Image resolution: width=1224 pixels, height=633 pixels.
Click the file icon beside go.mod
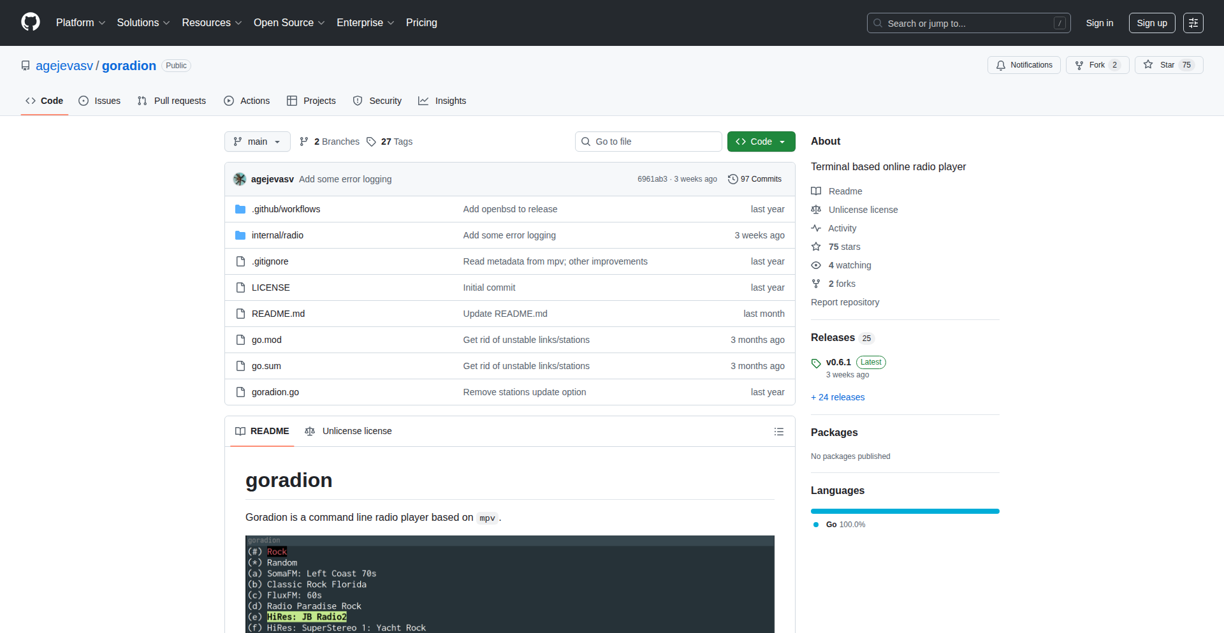pyautogui.click(x=240, y=340)
